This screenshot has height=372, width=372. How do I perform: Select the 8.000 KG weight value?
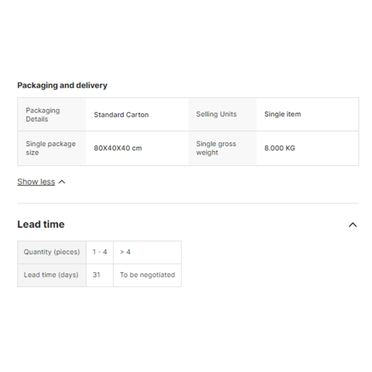280,148
